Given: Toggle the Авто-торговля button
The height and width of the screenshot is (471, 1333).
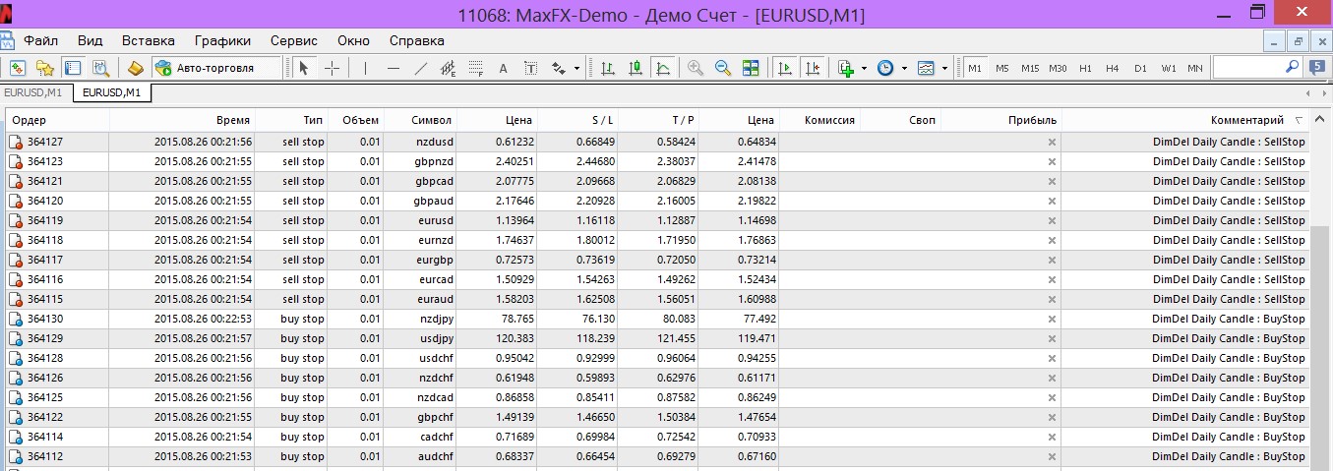Looking at the screenshot, I should pyautogui.click(x=215, y=68).
